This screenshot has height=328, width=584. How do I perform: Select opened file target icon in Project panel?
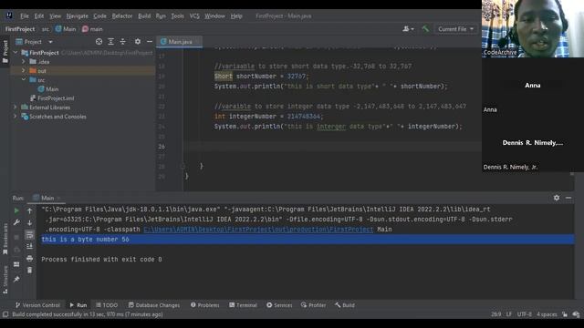click(x=99, y=42)
